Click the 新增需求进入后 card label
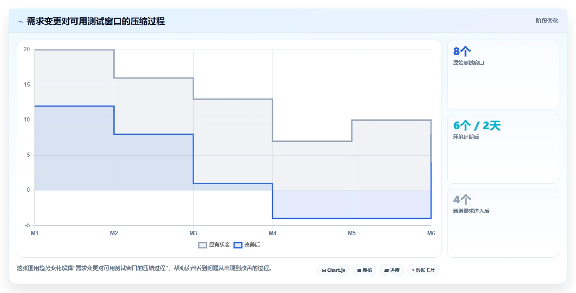Viewport: 576px width, 293px height. click(x=471, y=211)
